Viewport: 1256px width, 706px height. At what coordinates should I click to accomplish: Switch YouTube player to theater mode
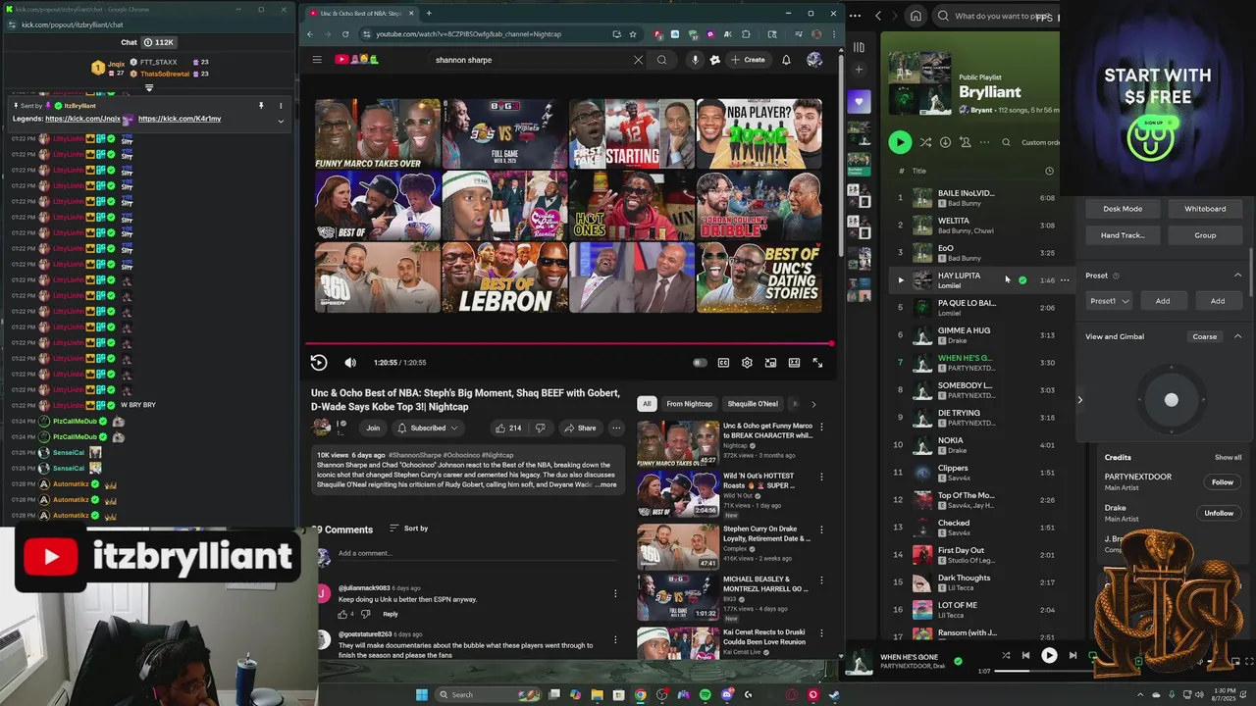(x=794, y=363)
